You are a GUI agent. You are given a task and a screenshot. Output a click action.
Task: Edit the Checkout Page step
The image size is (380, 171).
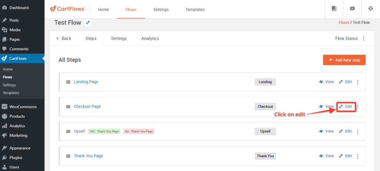point(345,107)
